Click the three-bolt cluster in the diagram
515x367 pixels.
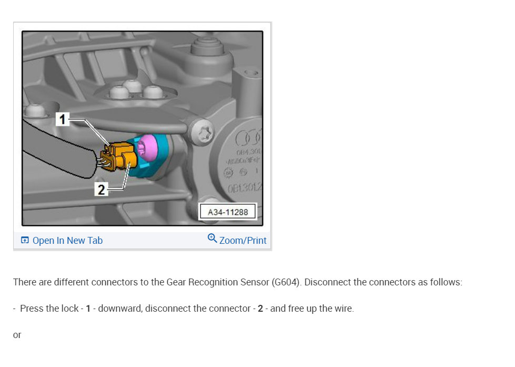point(136,89)
